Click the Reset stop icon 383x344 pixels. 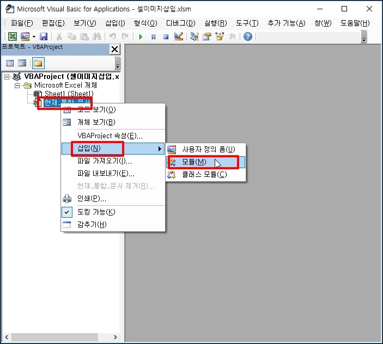coord(166,37)
